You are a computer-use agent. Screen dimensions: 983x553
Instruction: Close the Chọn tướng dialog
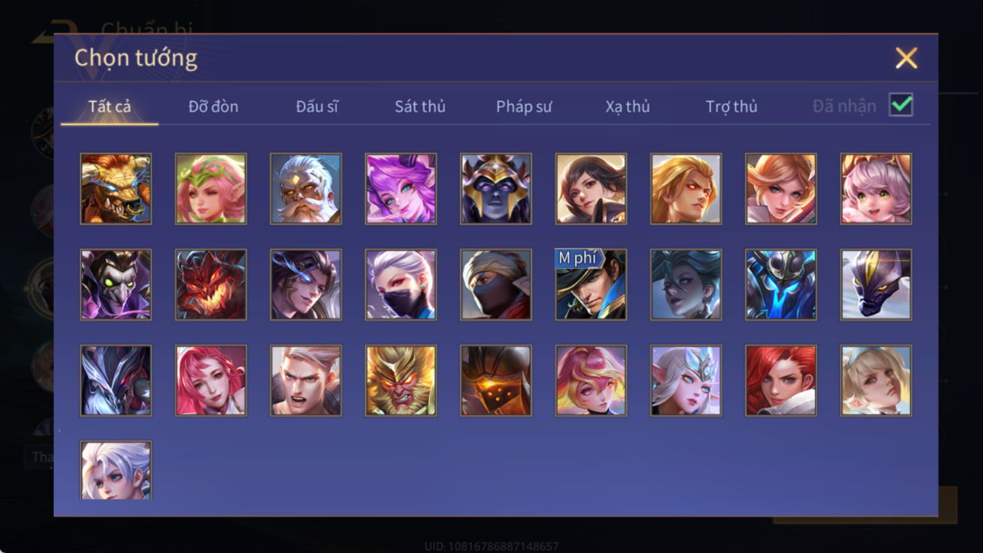tap(906, 58)
